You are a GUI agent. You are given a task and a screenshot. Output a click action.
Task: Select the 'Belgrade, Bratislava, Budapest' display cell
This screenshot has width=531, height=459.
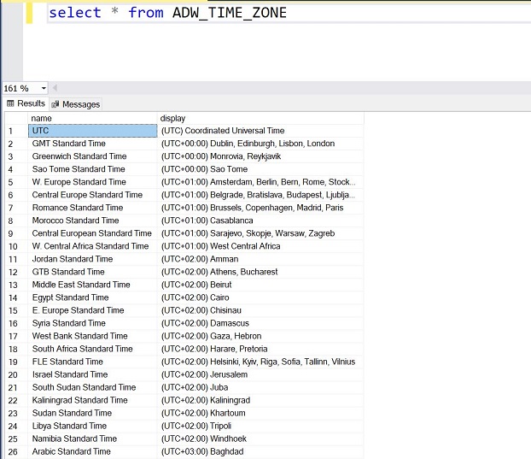pyautogui.click(x=260, y=195)
